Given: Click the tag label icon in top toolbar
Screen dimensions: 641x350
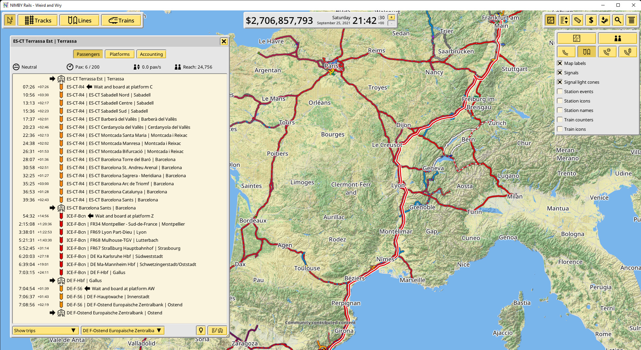Looking at the screenshot, I should [x=578, y=20].
